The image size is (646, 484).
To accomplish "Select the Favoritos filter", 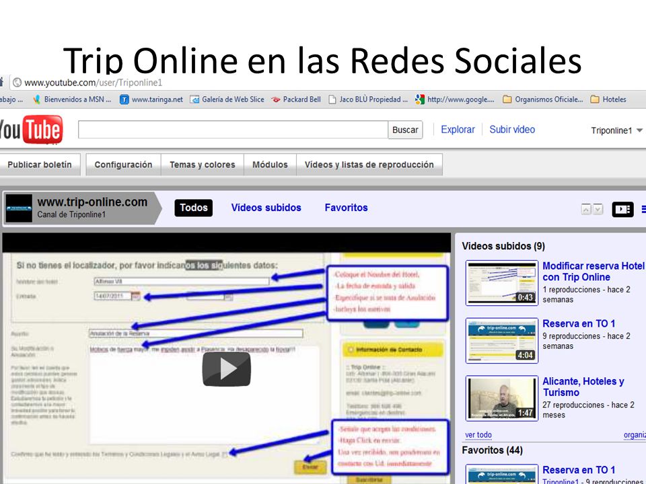I will pos(346,208).
